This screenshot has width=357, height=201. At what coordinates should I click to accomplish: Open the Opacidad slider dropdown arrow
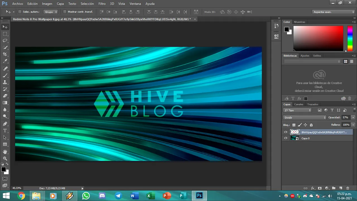tap(353, 118)
